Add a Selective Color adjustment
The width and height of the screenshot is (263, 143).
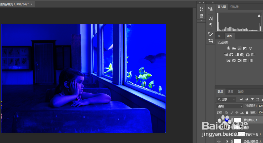245,60
